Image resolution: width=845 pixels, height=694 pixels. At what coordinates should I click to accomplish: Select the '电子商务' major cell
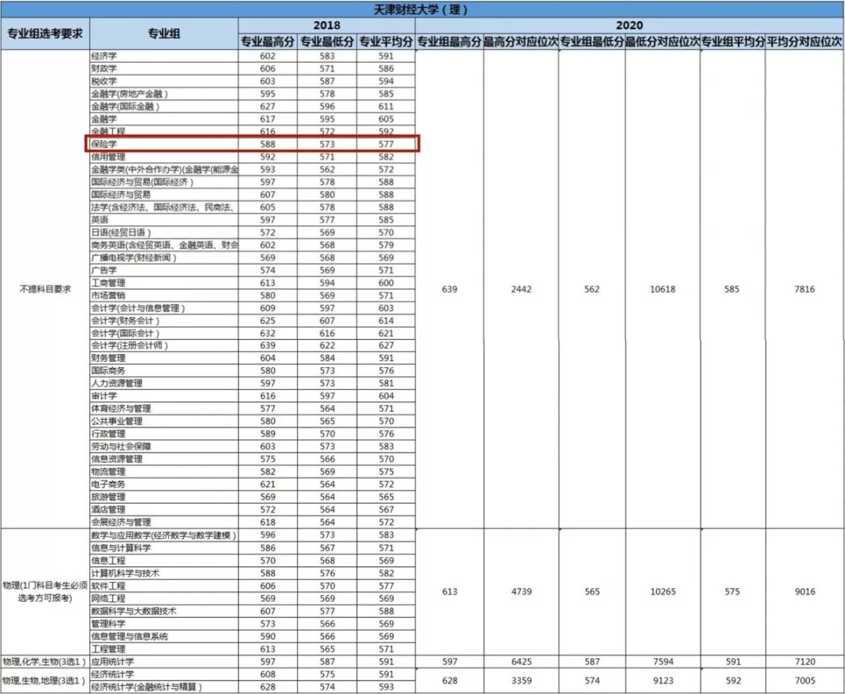pyautogui.click(x=164, y=484)
